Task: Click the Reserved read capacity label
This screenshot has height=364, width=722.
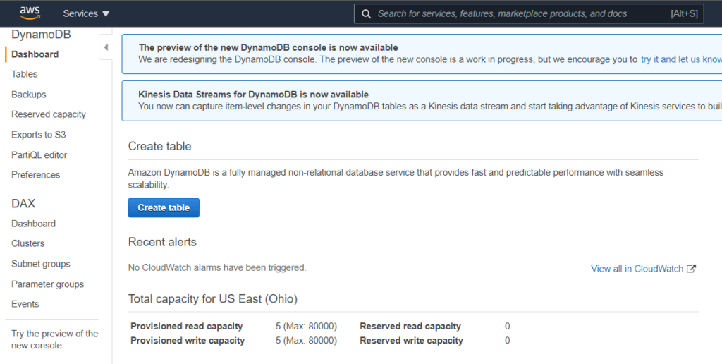Action: [410, 326]
